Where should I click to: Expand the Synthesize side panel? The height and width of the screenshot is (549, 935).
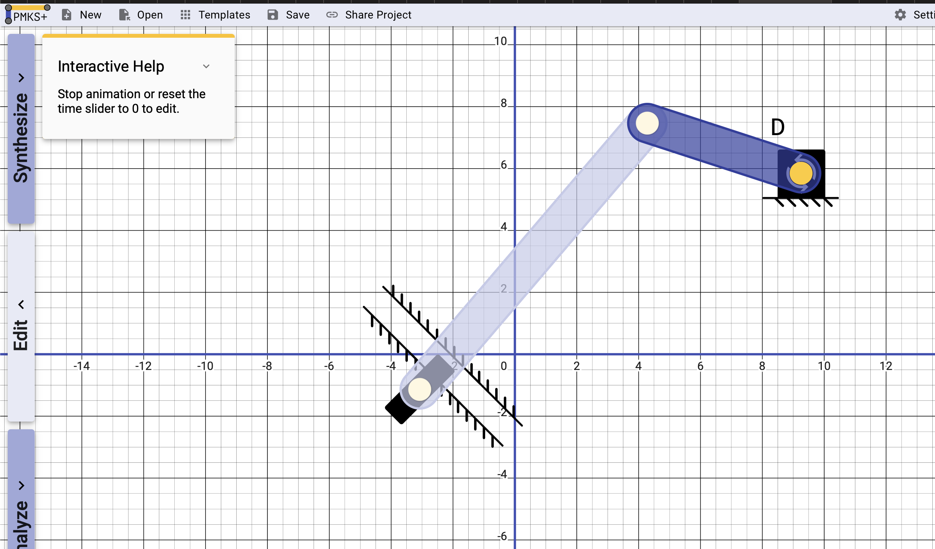(x=21, y=129)
